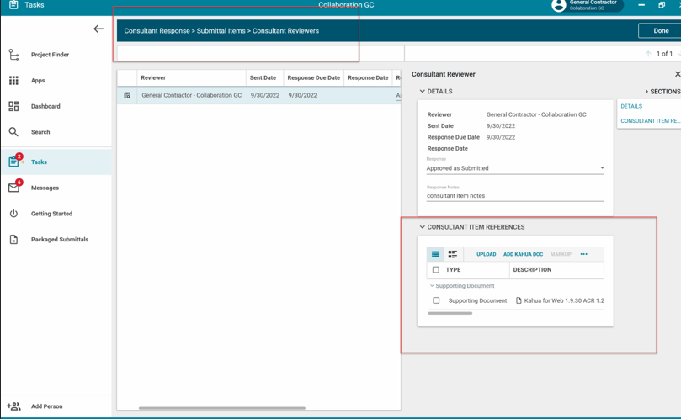The image size is (681, 419).
Task: Click the Done button
Action: (x=661, y=31)
